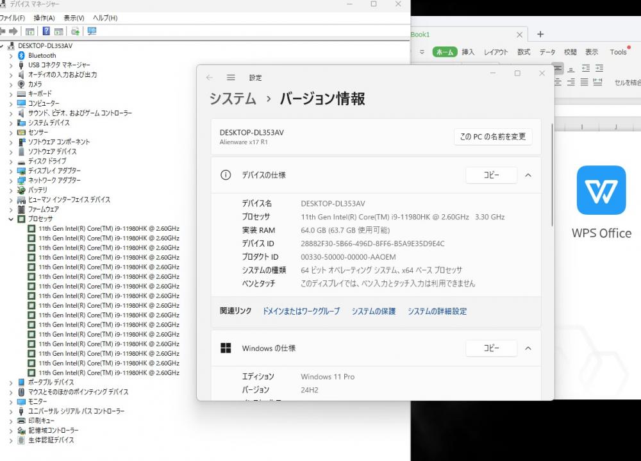Select ヒューマン インターフェイス デバイス tree item
Viewport: 641px width, 461px height.
click(69, 199)
